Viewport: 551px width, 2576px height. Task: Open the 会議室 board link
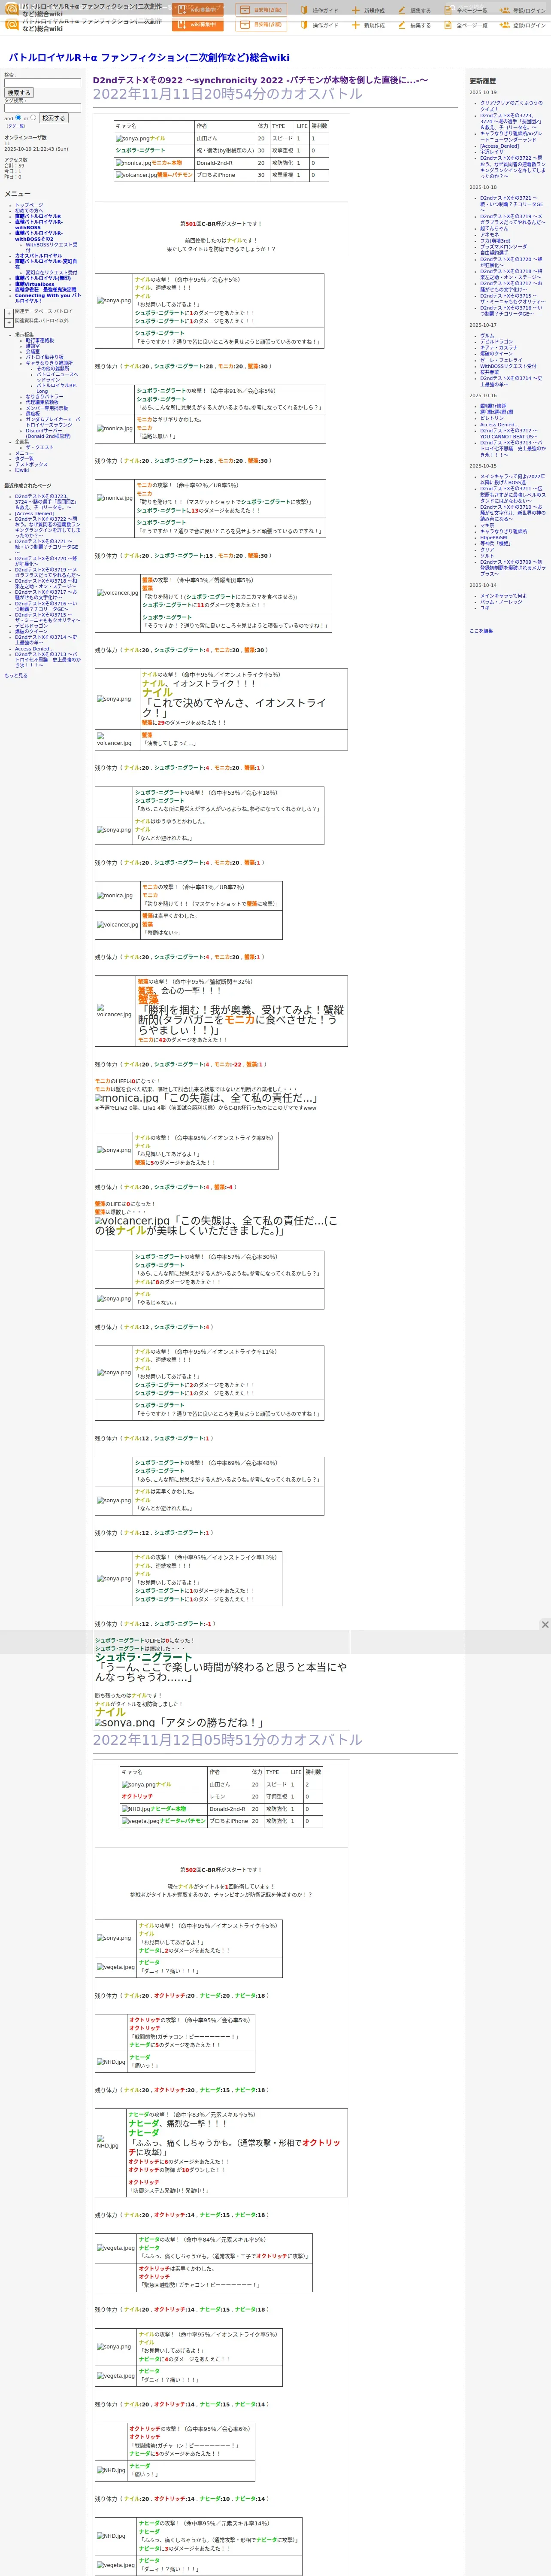(x=33, y=351)
